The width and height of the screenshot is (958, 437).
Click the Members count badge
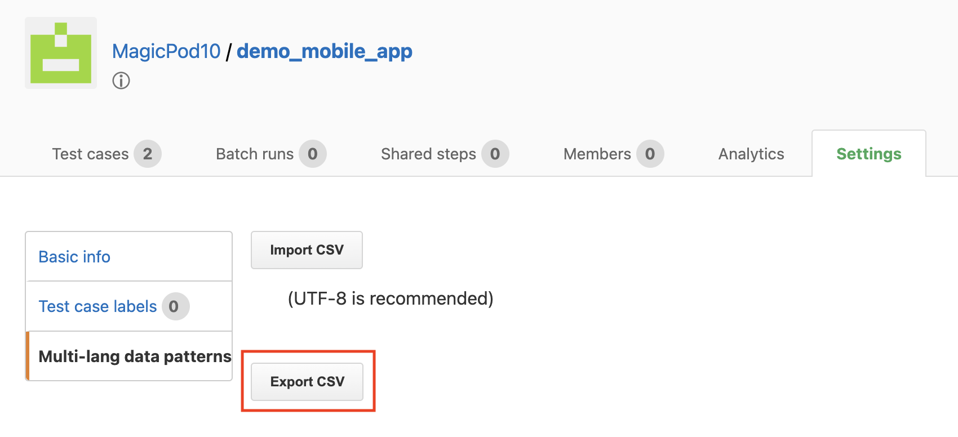point(650,154)
